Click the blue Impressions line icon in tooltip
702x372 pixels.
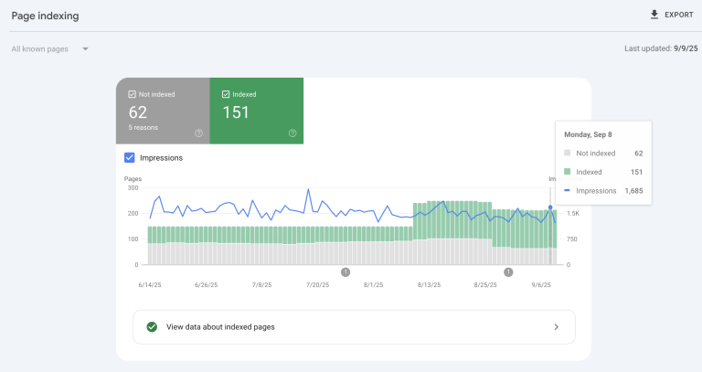pos(568,190)
